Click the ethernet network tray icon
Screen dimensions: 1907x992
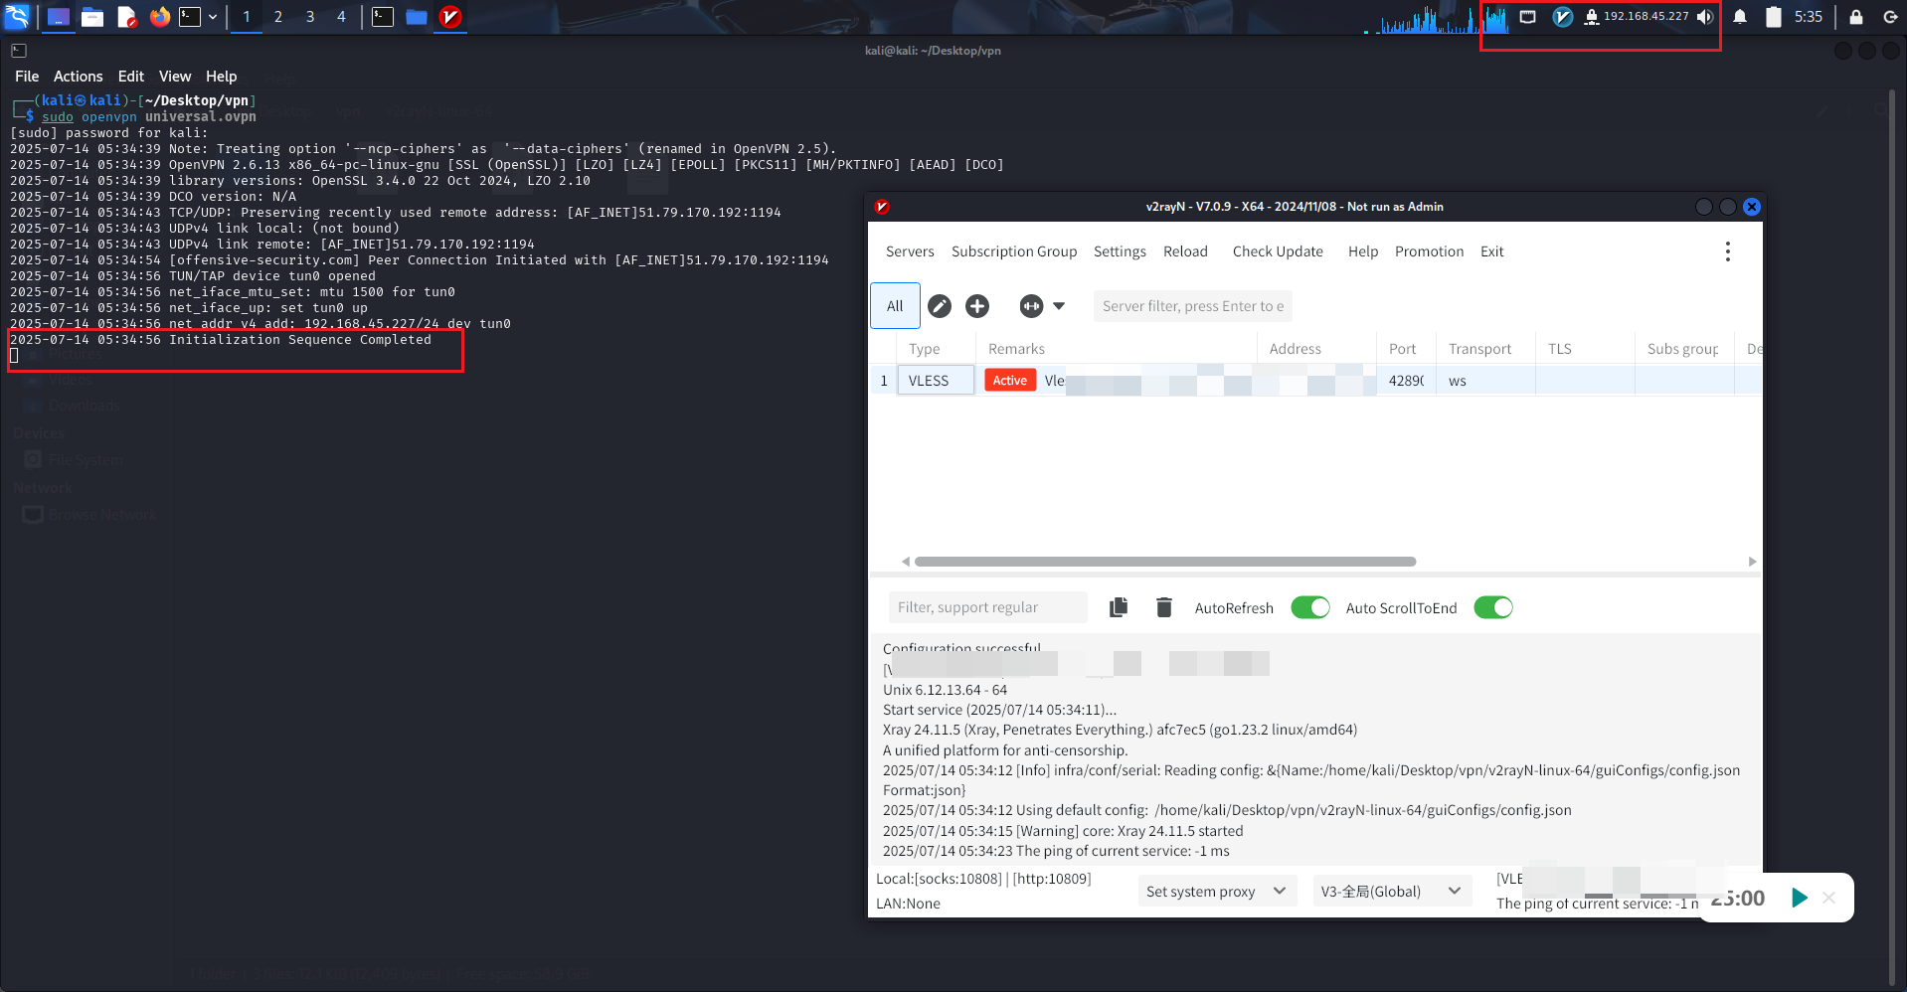point(1528,17)
